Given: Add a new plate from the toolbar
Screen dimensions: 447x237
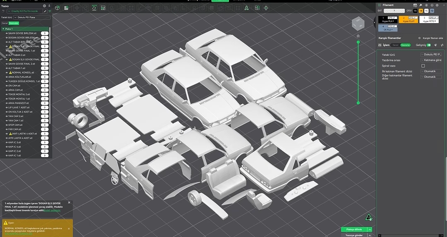Looking at the screenshot, I should 66,8.
